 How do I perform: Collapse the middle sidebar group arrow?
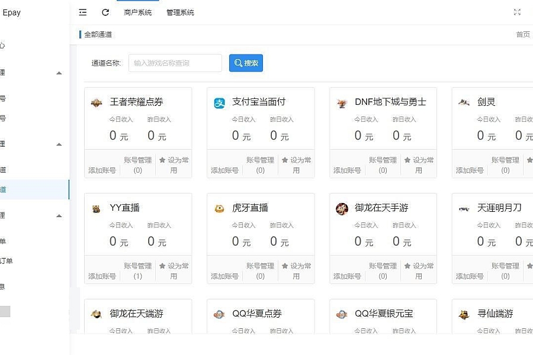[59, 144]
